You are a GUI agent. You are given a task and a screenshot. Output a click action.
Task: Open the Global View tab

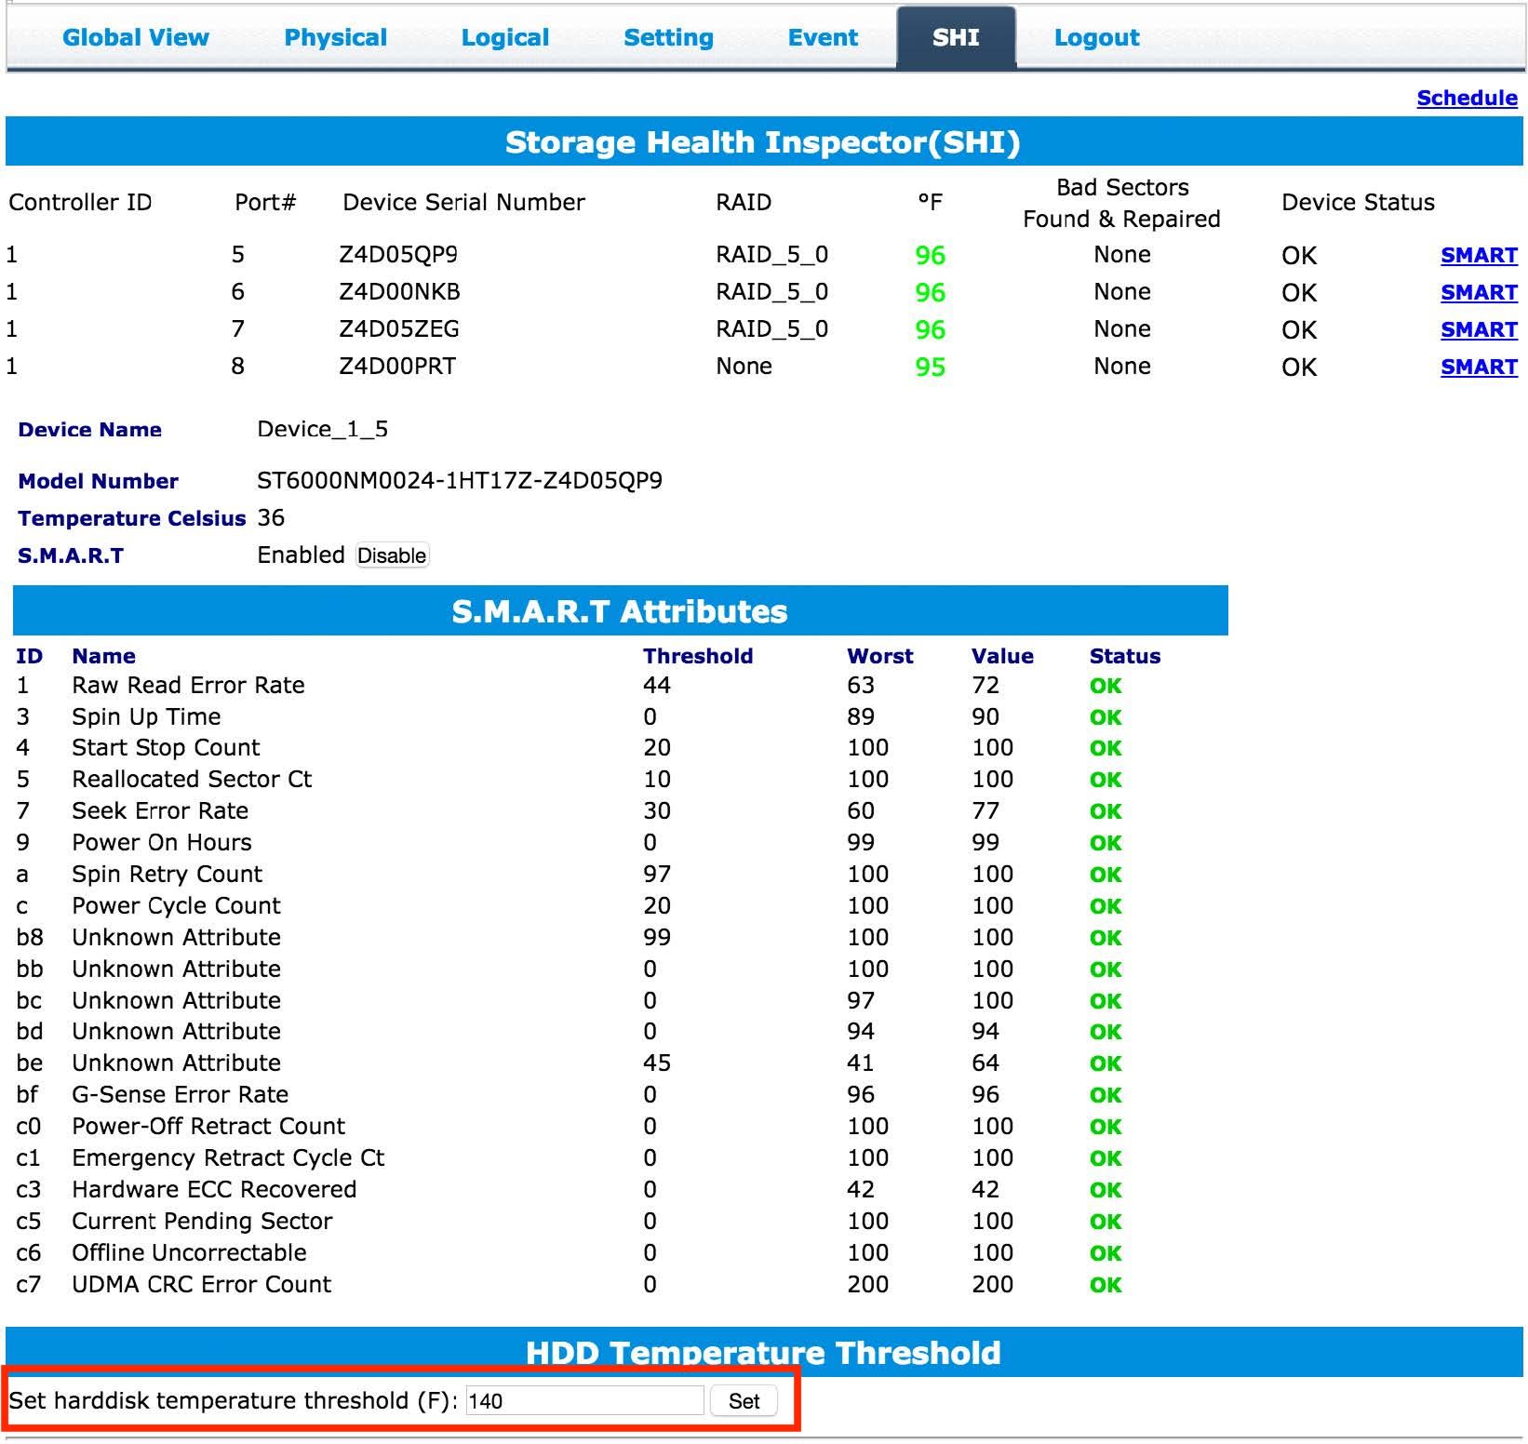coord(136,37)
